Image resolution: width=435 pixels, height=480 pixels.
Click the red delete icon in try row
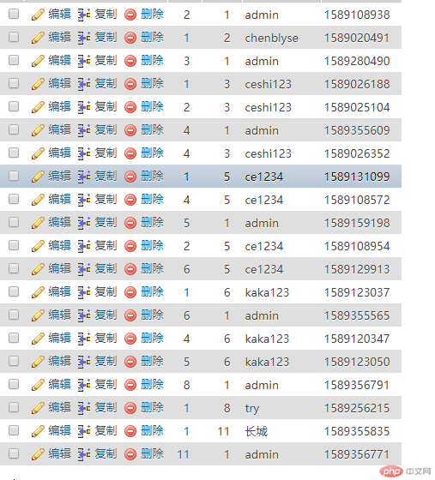click(x=130, y=408)
